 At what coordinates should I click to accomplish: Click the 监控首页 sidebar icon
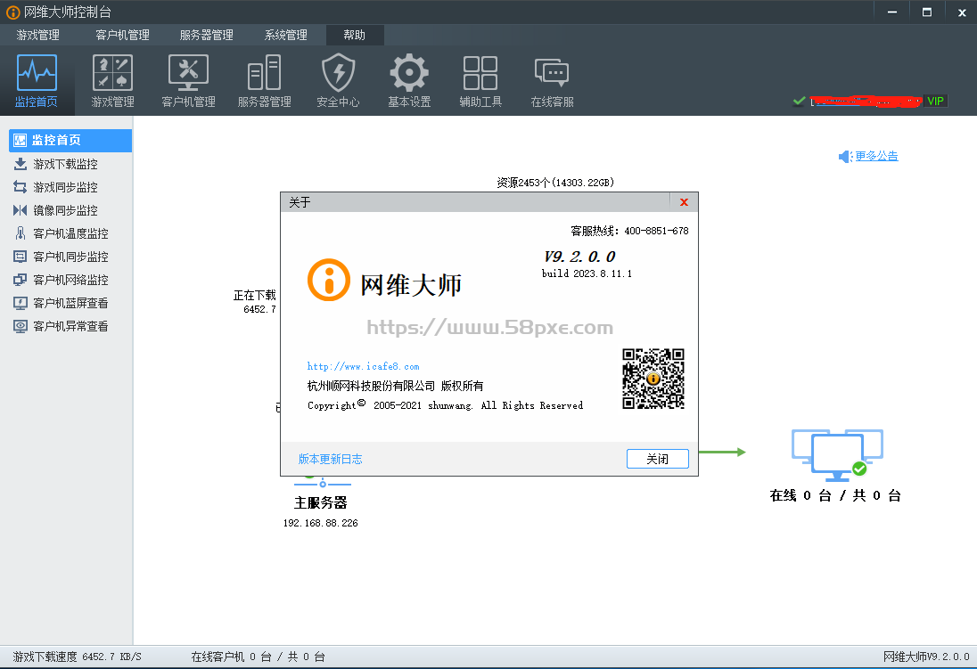21,140
